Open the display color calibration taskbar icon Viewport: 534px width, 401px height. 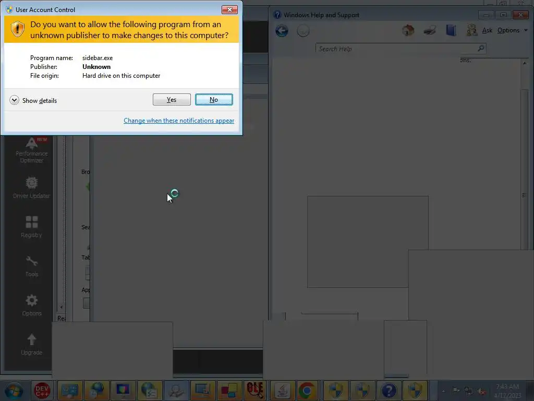123,391
